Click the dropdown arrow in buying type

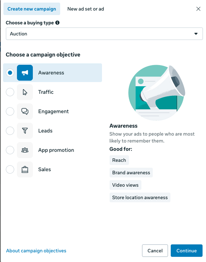tap(196, 34)
